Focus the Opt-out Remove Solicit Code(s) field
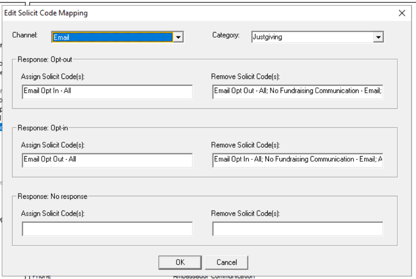This screenshot has width=416, height=279. coord(298,91)
